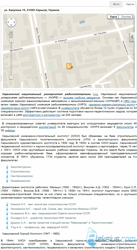Collapse the map side panel arrow
The image size is (137, 250).
point(132,37)
